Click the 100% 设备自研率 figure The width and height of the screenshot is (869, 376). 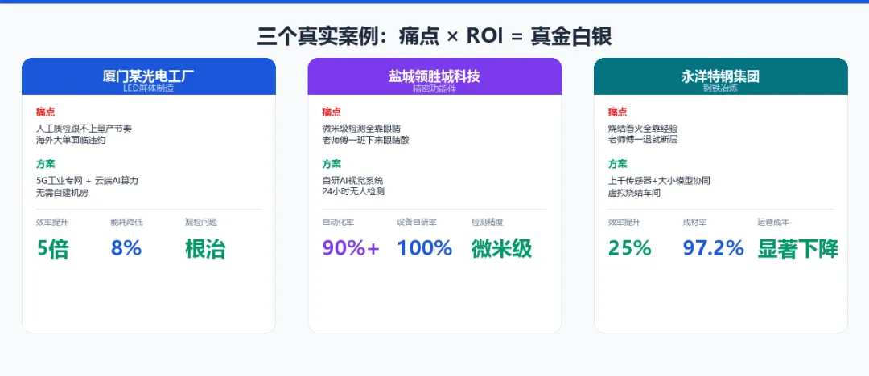[x=425, y=248]
